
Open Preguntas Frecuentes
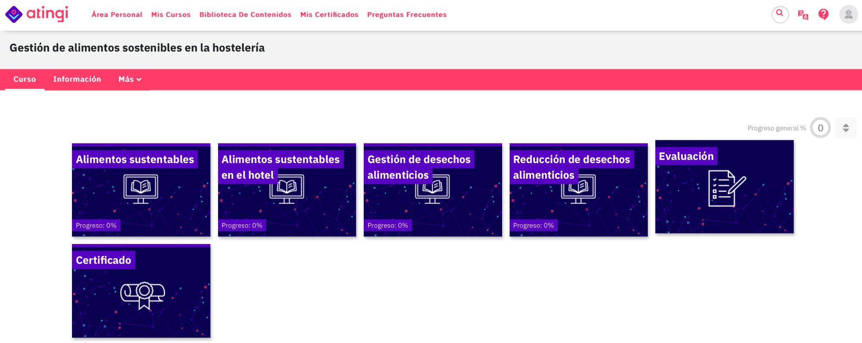coord(407,15)
